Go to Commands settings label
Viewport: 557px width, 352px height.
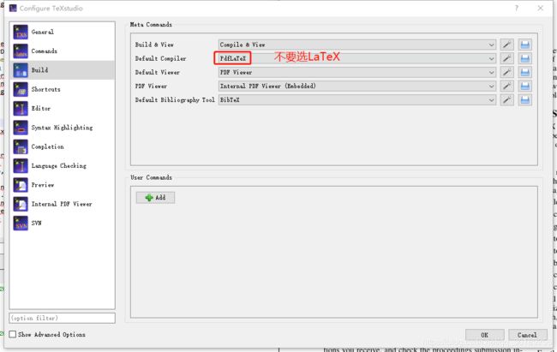[x=44, y=51]
